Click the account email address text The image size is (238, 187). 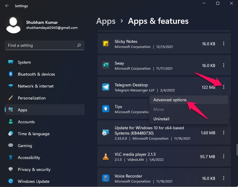coord(52,28)
